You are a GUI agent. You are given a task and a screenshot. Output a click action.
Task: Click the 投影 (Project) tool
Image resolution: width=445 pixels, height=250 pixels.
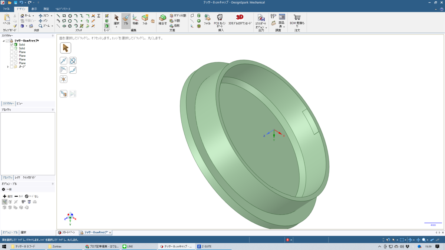(x=175, y=26)
